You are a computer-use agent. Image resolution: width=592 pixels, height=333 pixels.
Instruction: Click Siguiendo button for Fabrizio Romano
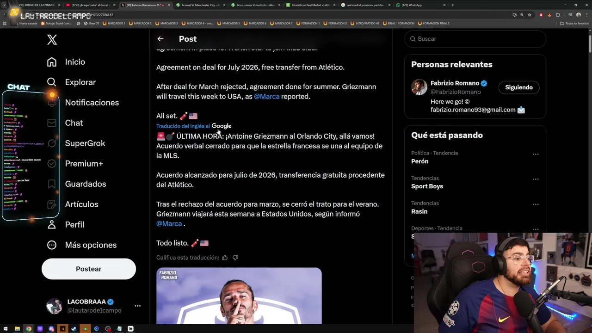click(x=519, y=87)
